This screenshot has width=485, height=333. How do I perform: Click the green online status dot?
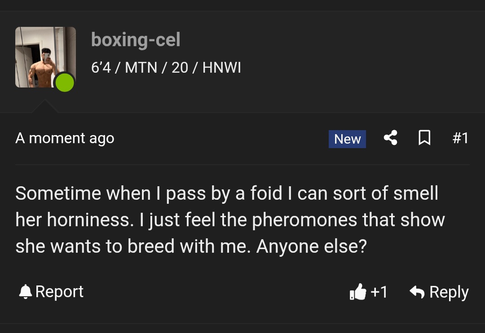pos(65,83)
